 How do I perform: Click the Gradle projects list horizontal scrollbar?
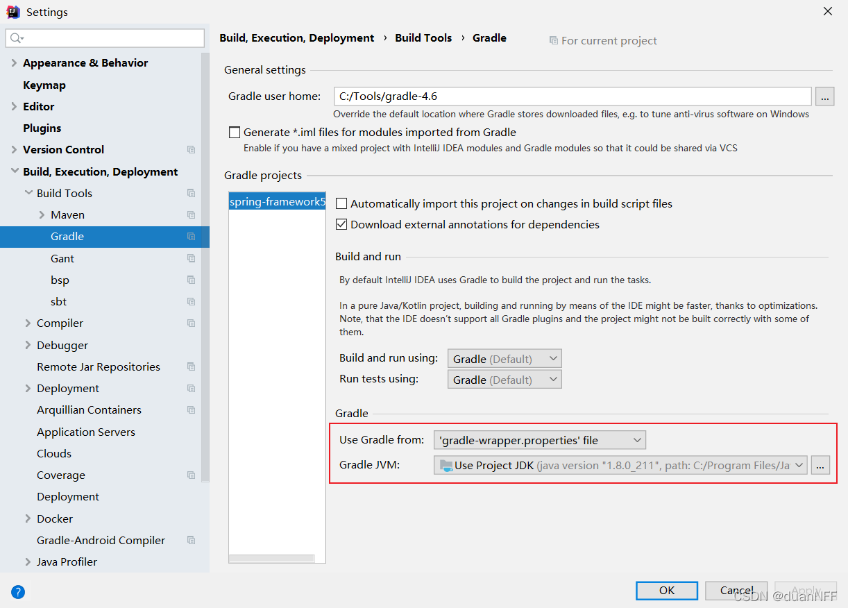[x=271, y=559]
